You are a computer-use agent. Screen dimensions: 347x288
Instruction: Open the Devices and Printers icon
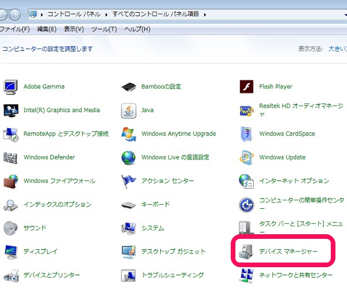click(11, 276)
